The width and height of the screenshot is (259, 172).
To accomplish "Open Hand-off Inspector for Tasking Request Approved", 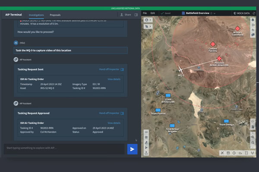I will point(111,113).
